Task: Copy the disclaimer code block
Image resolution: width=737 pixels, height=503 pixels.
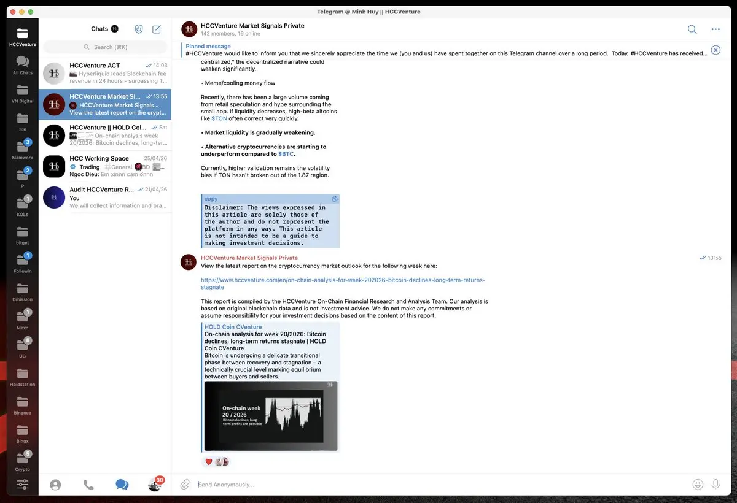Action: pos(335,199)
